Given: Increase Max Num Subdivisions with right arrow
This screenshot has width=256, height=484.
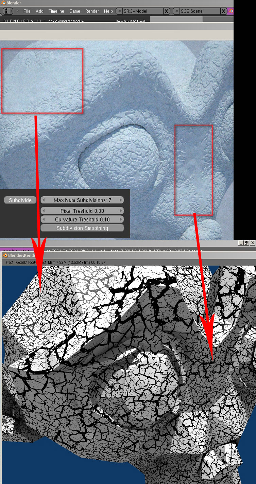Looking at the screenshot, I should pyautogui.click(x=121, y=200).
